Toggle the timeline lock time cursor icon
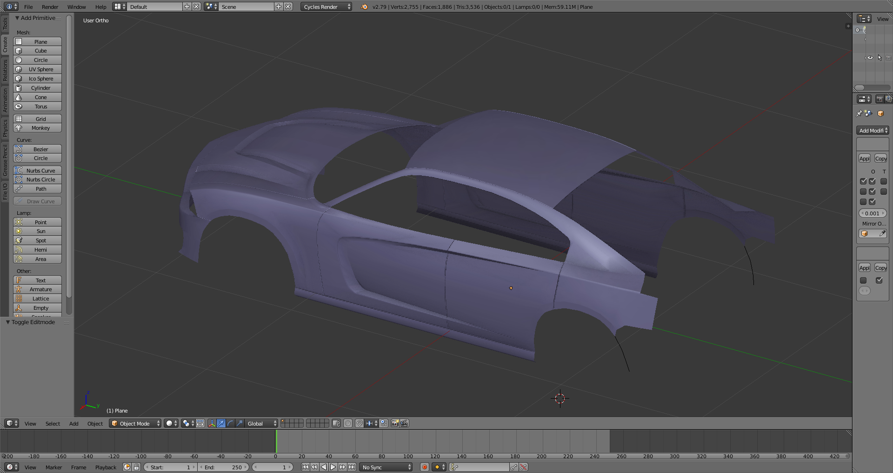893x473 pixels. click(136, 467)
